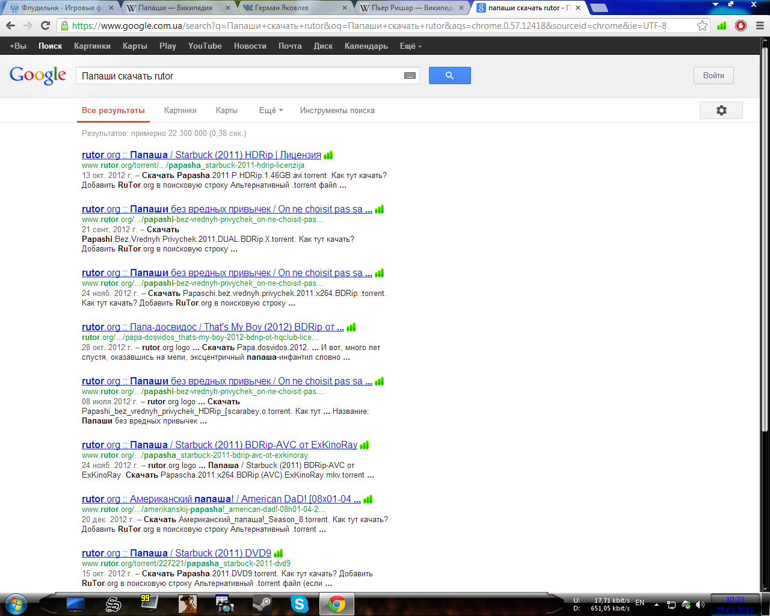Open Почта in the Google bar
This screenshot has height=616, width=770.
290,46
